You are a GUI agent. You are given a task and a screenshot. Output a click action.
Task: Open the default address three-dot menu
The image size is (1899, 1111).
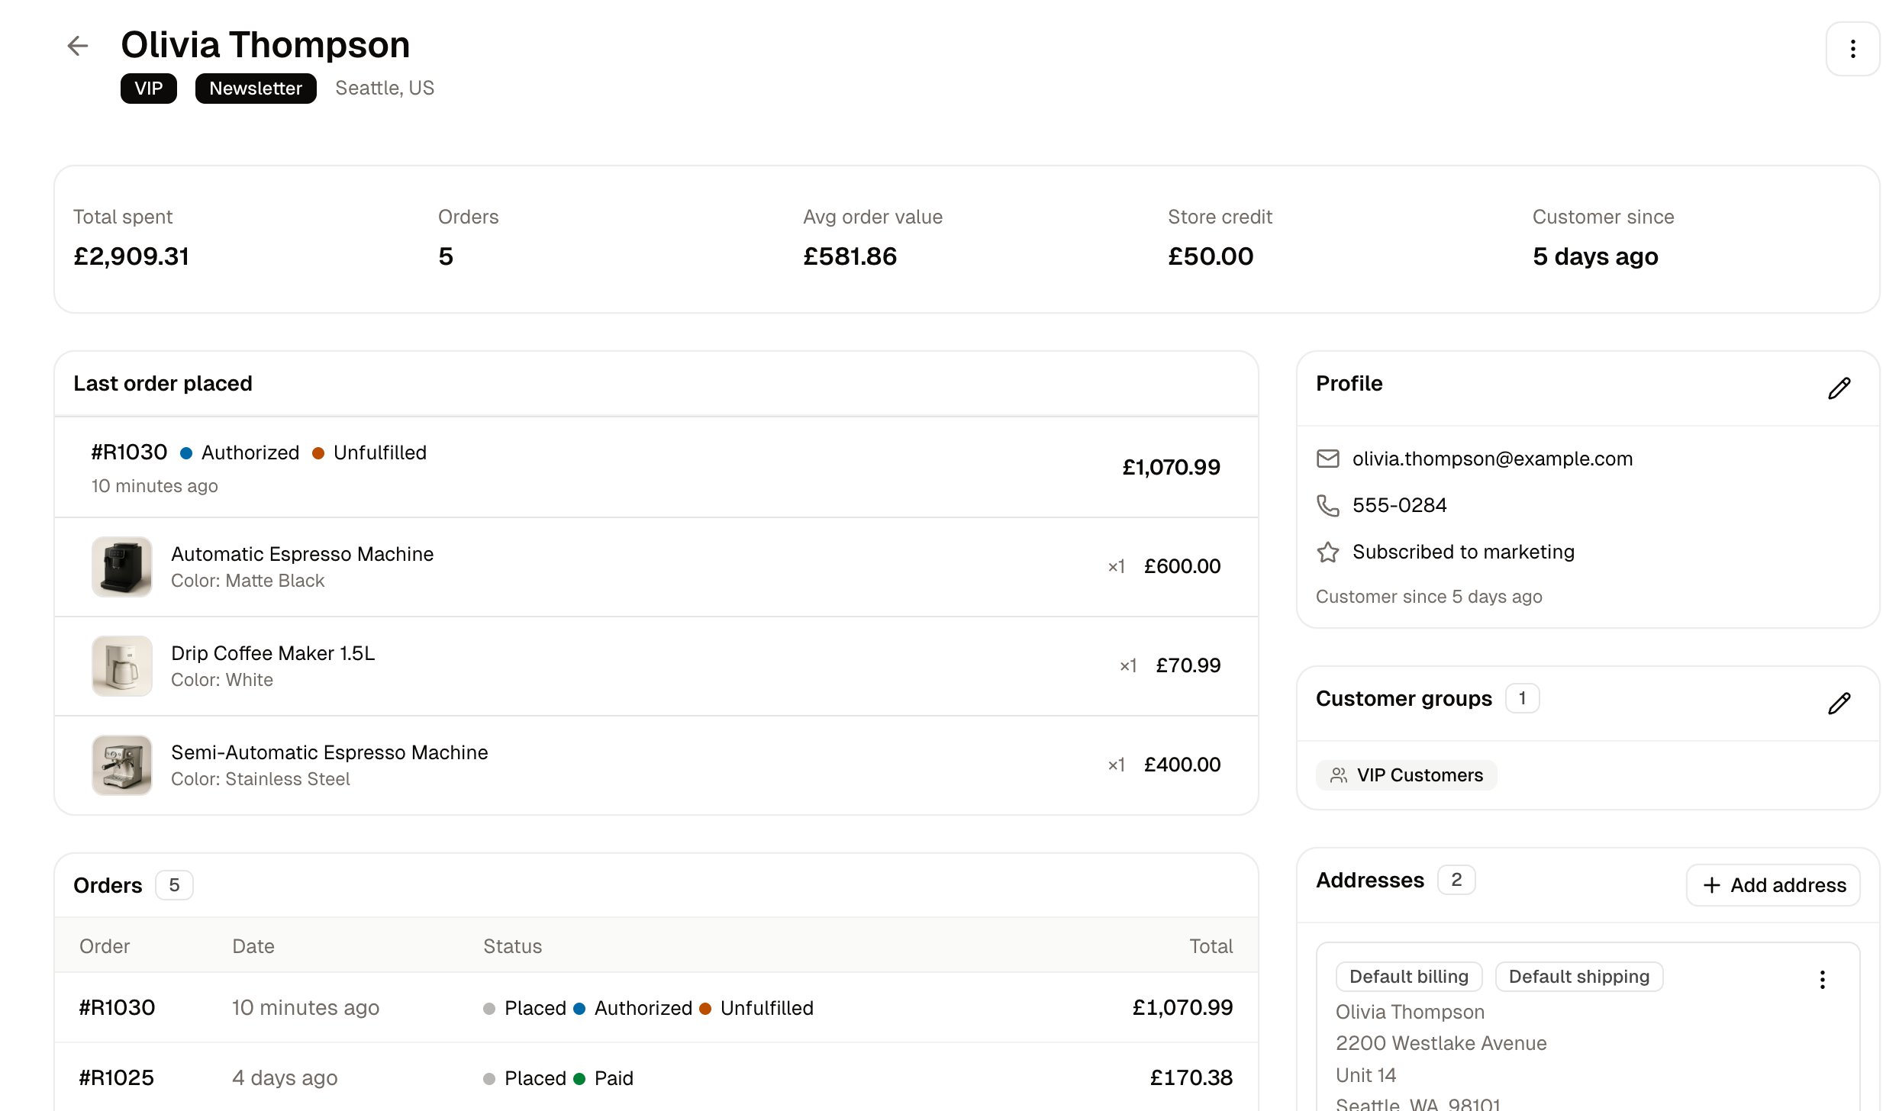point(1823,980)
